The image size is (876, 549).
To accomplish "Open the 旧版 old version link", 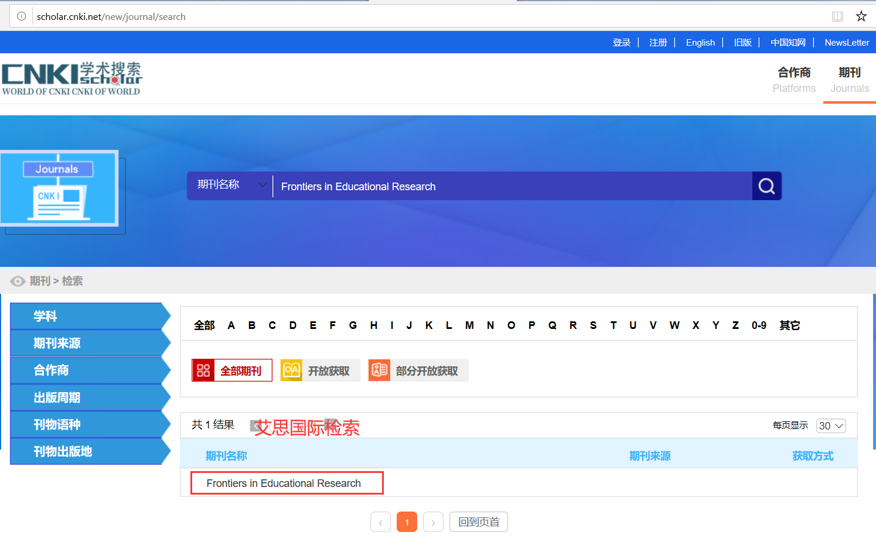I will 742,43.
